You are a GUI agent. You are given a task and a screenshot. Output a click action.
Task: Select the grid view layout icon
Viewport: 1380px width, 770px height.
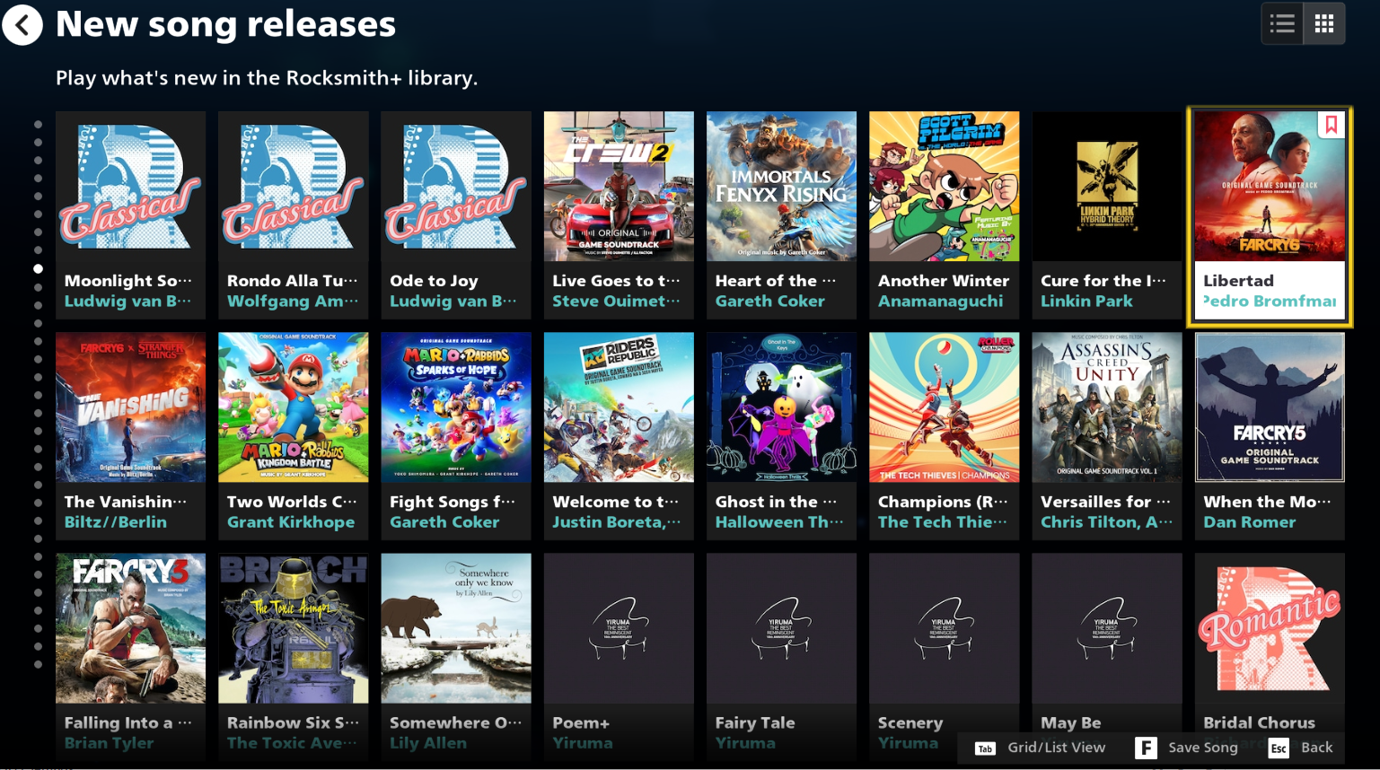(x=1324, y=24)
